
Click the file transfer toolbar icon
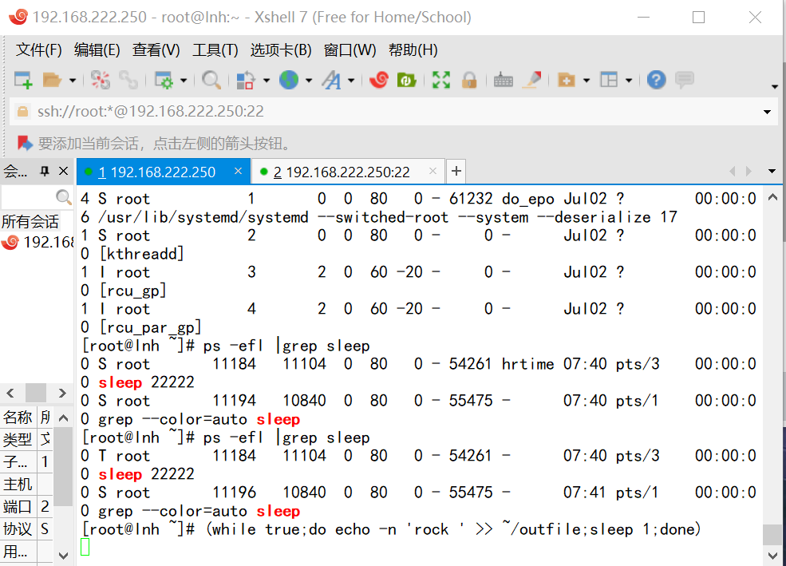246,80
